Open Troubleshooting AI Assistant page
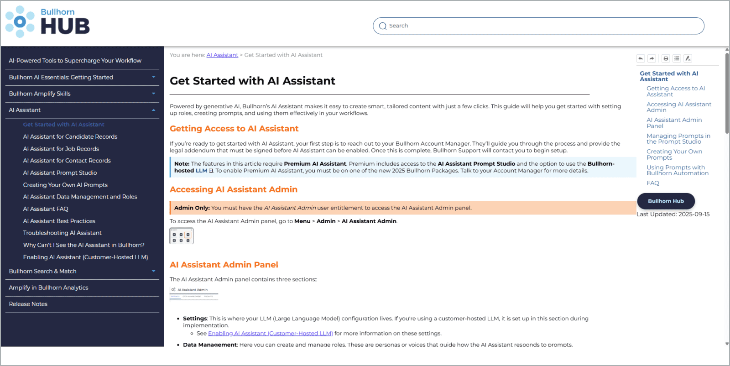This screenshot has height=366, width=730. [x=62, y=233]
